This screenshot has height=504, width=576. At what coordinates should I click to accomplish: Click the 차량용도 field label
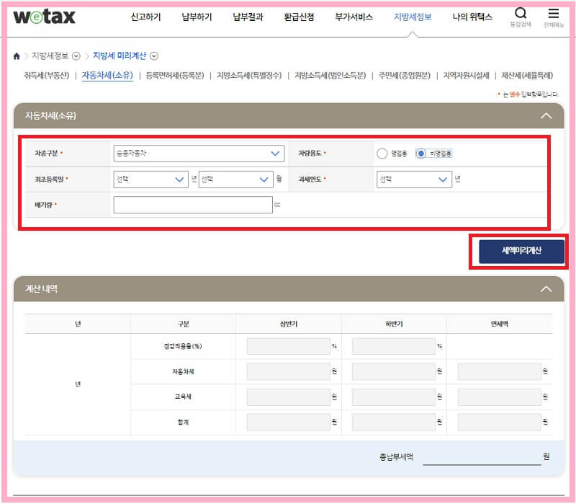coord(310,154)
